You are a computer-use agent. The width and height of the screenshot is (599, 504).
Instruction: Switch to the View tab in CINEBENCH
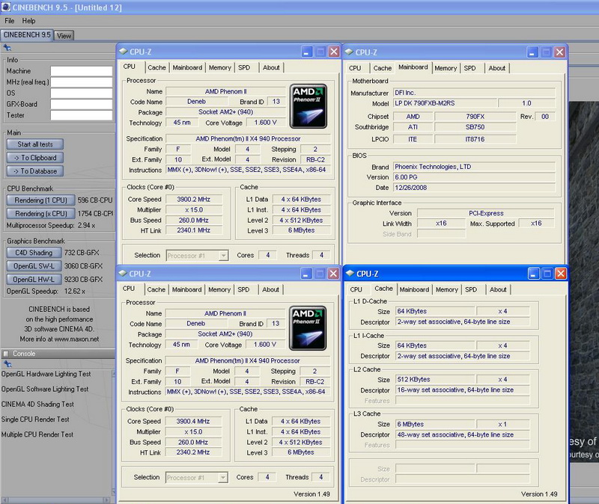coord(64,35)
